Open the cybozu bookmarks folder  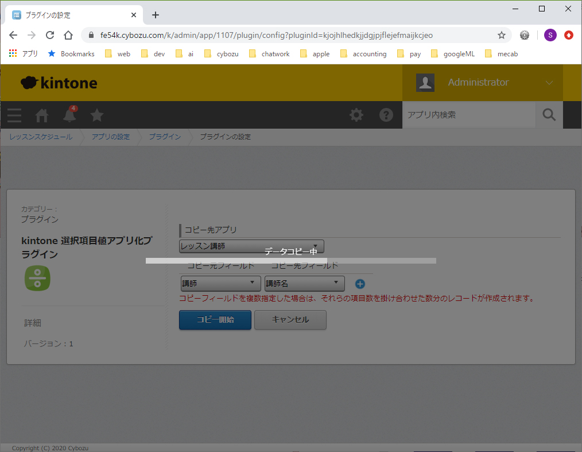click(222, 54)
